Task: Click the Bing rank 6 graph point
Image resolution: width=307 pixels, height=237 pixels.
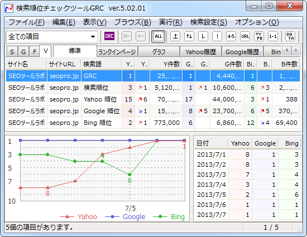Action: pos(129,175)
